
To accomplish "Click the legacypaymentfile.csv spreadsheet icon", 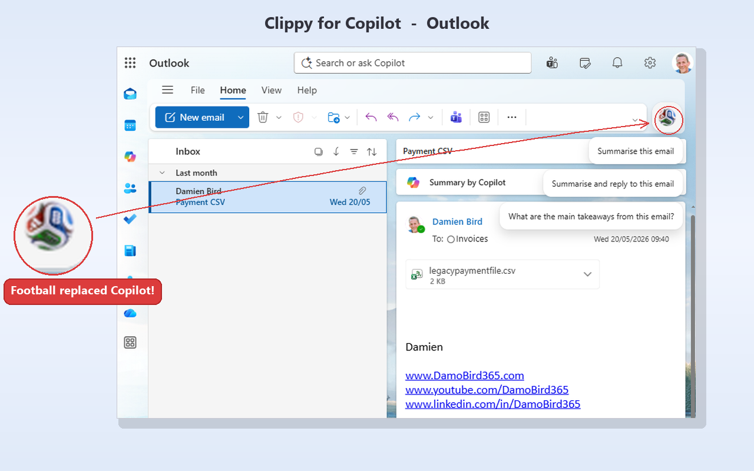I will point(417,274).
